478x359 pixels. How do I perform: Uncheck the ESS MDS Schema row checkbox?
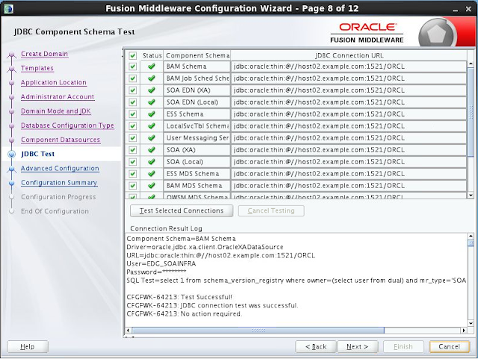133,174
